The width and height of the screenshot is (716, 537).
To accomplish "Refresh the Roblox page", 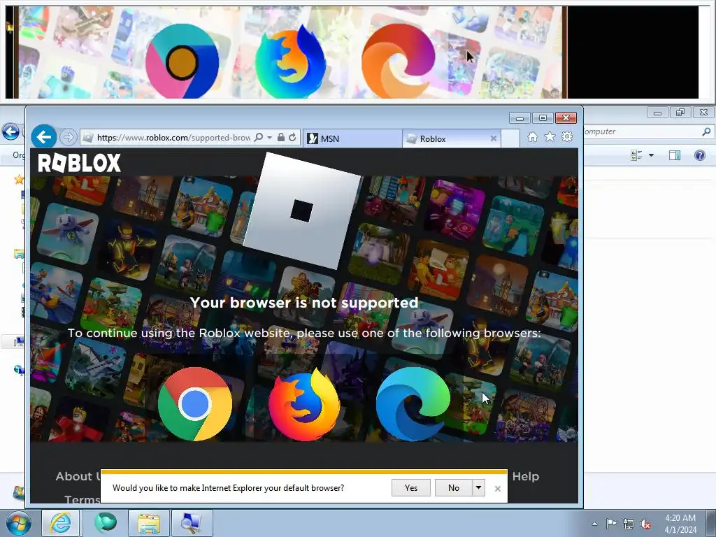I will tap(292, 138).
